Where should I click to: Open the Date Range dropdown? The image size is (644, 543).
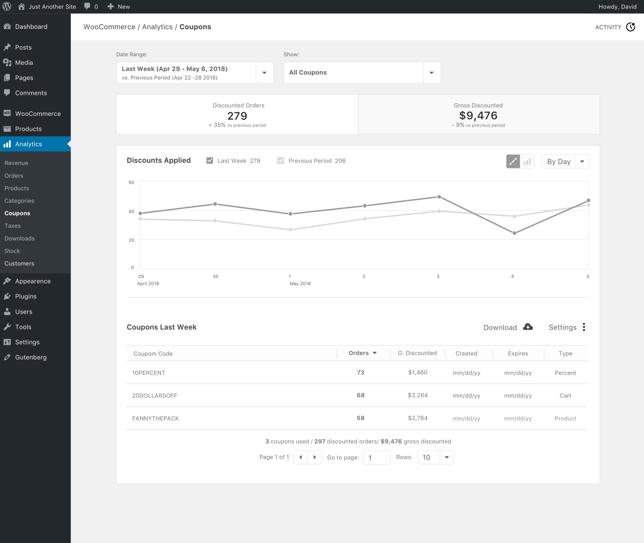point(264,72)
